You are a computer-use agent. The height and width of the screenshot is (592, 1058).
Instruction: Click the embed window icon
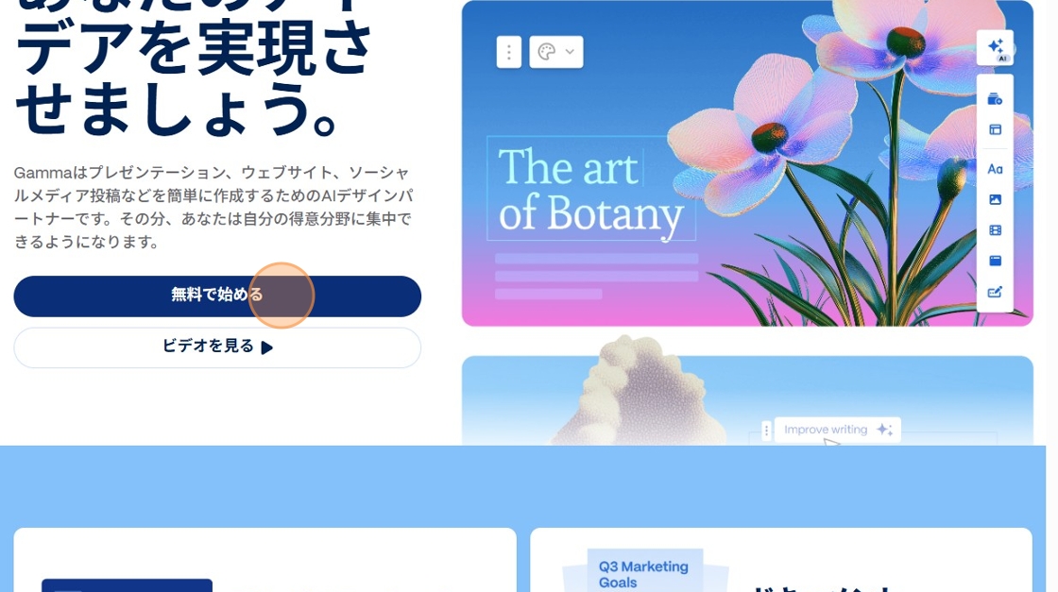(x=996, y=261)
